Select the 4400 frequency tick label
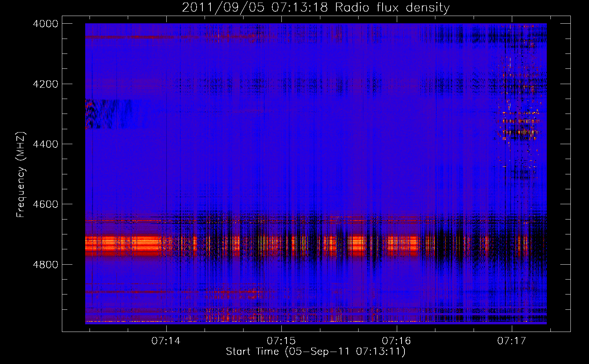This screenshot has width=589, height=364. pos(46,144)
